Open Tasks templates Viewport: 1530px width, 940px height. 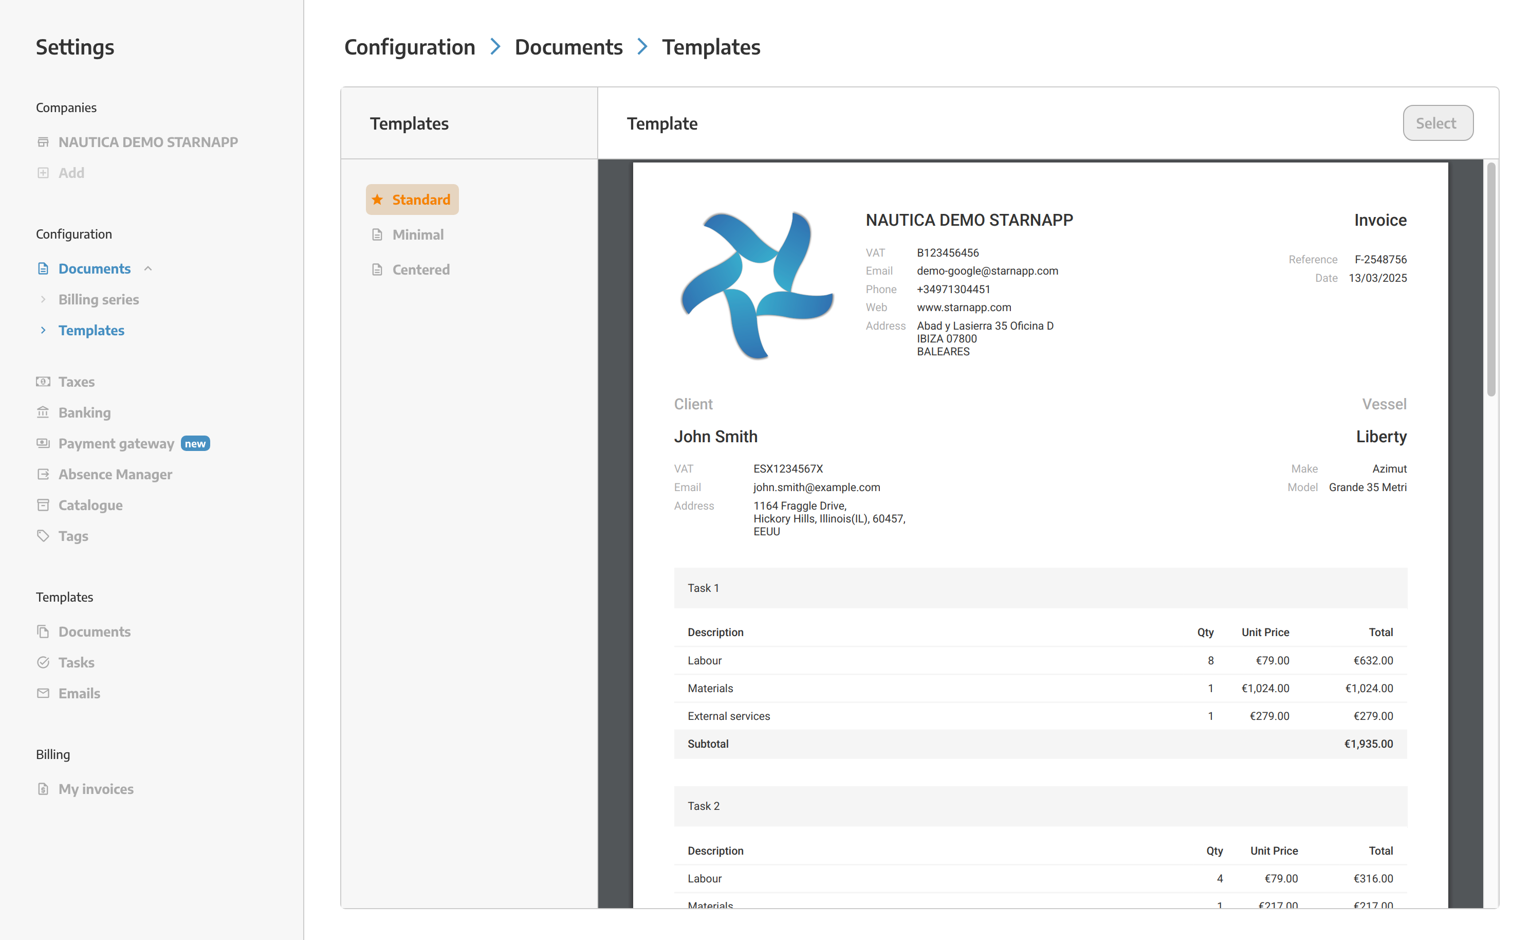click(x=77, y=663)
